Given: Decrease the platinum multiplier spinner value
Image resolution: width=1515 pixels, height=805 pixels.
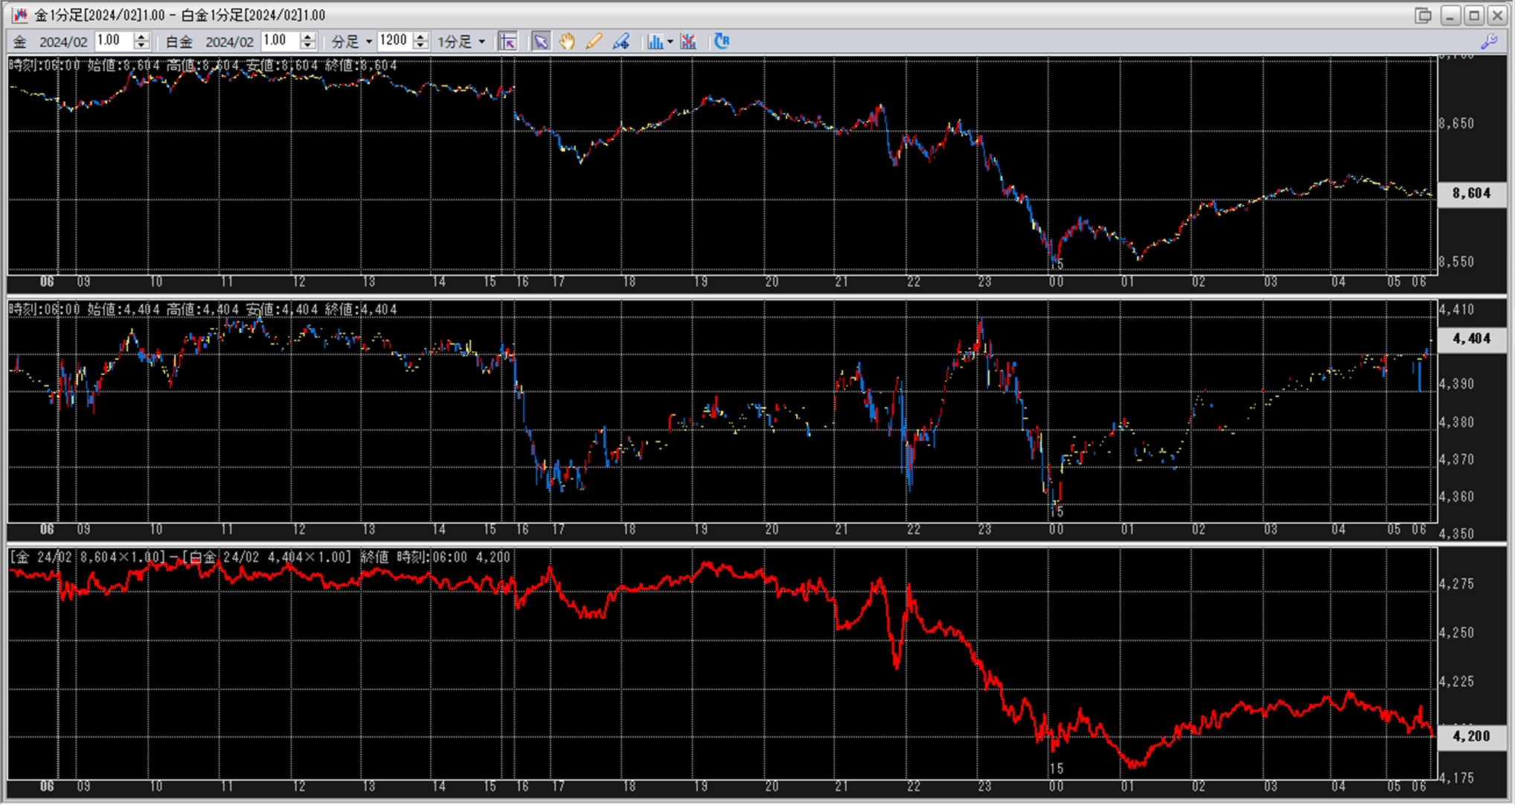Looking at the screenshot, I should pyautogui.click(x=308, y=46).
